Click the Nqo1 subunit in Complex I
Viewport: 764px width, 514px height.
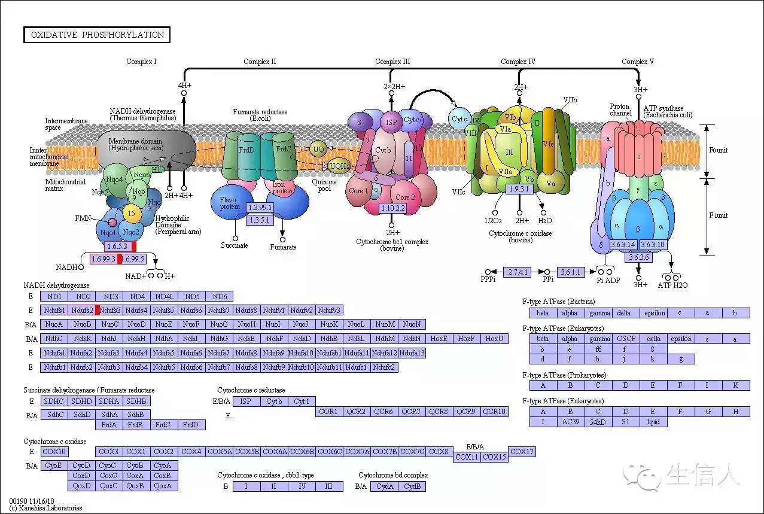coord(108,232)
